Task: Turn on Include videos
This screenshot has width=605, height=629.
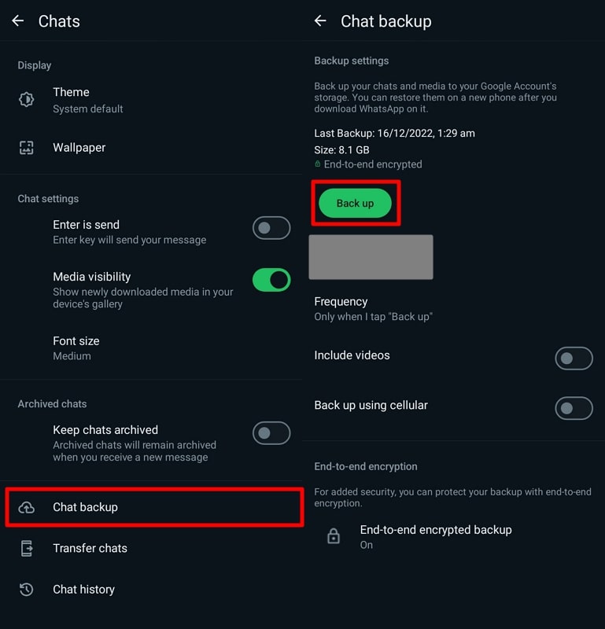Action: point(574,359)
